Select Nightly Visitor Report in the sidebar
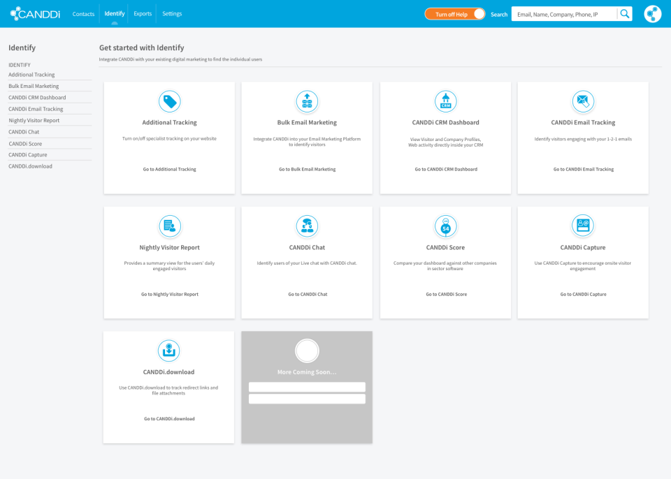Screen dimensions: 671x479 [x=34, y=121]
